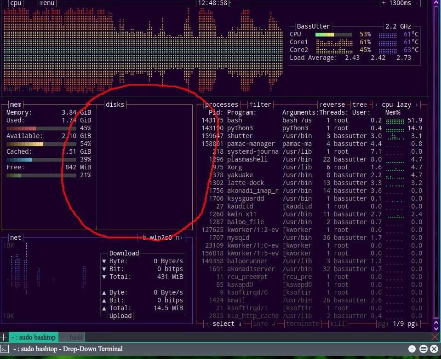Open the bashtop menu label
441x359 pixels.
click(47, 3)
